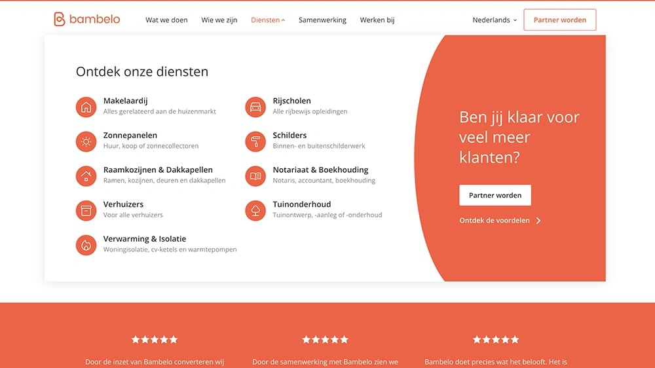Viewport: 655px width, 368px height.
Task: Click 'Binnen- en buitenschilderwerk' description
Action: [319, 146]
